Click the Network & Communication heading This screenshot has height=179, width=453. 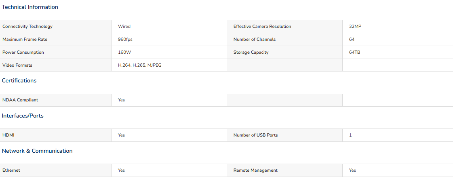point(37,151)
